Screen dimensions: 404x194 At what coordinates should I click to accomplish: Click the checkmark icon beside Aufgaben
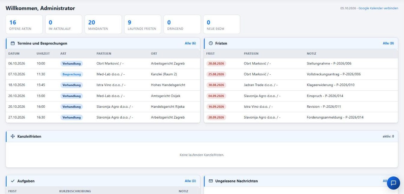[x=13, y=181]
